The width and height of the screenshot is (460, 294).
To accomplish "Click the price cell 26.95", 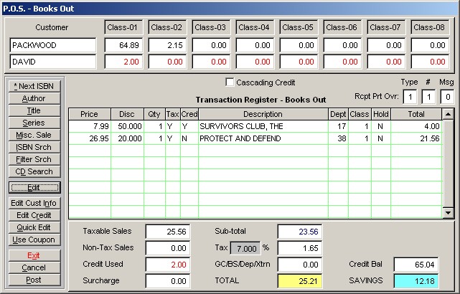I will pyautogui.click(x=90, y=138).
